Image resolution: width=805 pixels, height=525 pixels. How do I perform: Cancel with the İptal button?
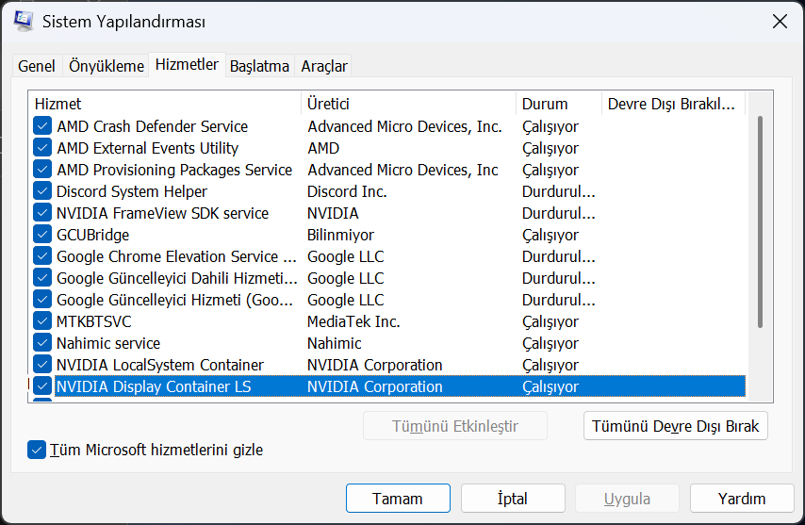513,499
